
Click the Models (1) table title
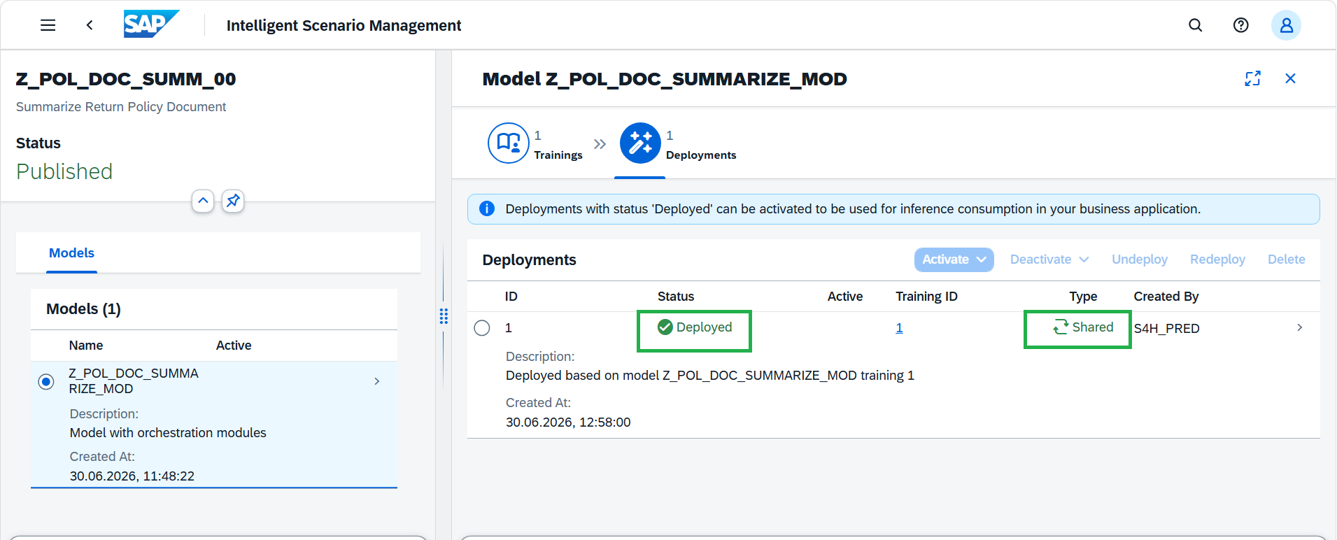click(x=83, y=309)
